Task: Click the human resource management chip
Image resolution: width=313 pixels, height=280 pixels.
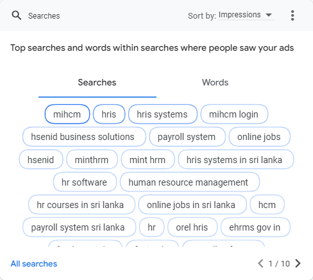Action: (x=190, y=182)
